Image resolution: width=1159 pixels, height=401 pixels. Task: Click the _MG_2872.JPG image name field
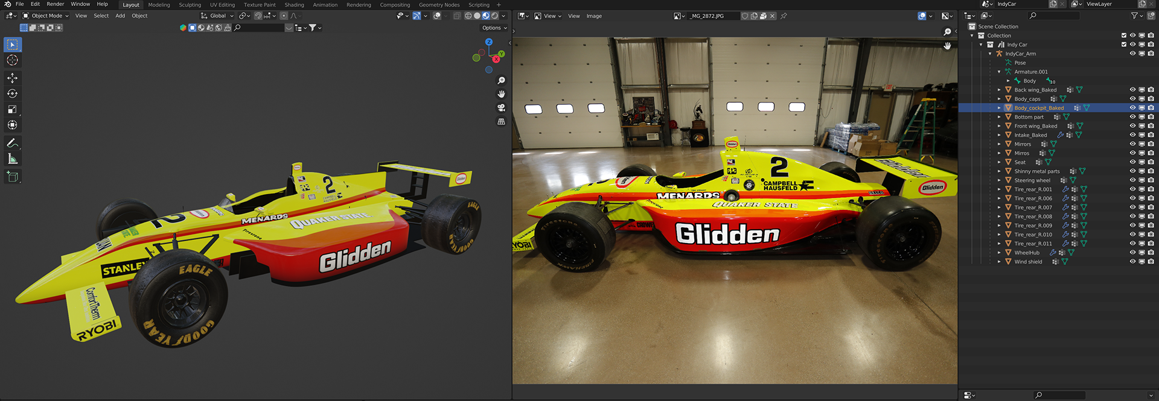coord(714,16)
